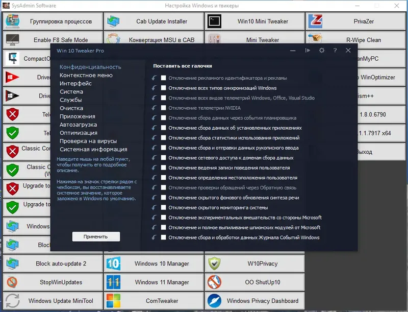Click the arrow-run icon in the title bar
408x312 pixels.
tap(308, 51)
